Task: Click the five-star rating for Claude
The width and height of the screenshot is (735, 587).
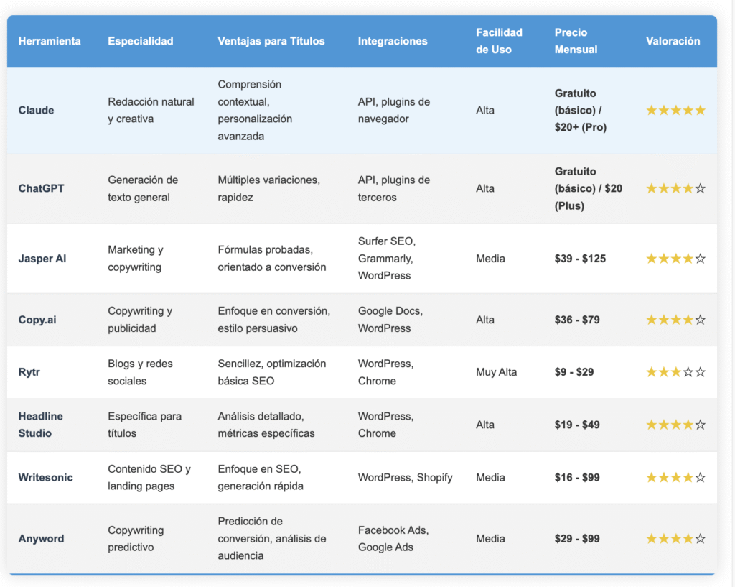Action: point(675,110)
